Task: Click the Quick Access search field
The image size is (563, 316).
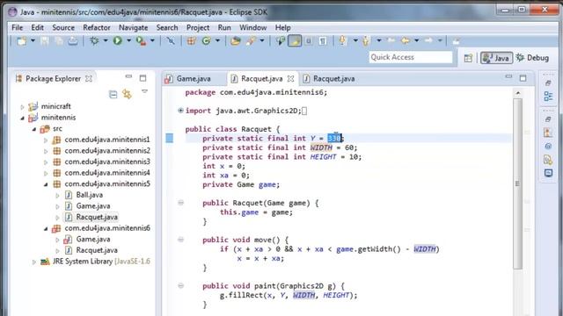Action: (411, 57)
